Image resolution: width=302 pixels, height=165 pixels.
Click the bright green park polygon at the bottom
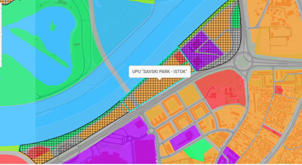[x=198, y=149]
